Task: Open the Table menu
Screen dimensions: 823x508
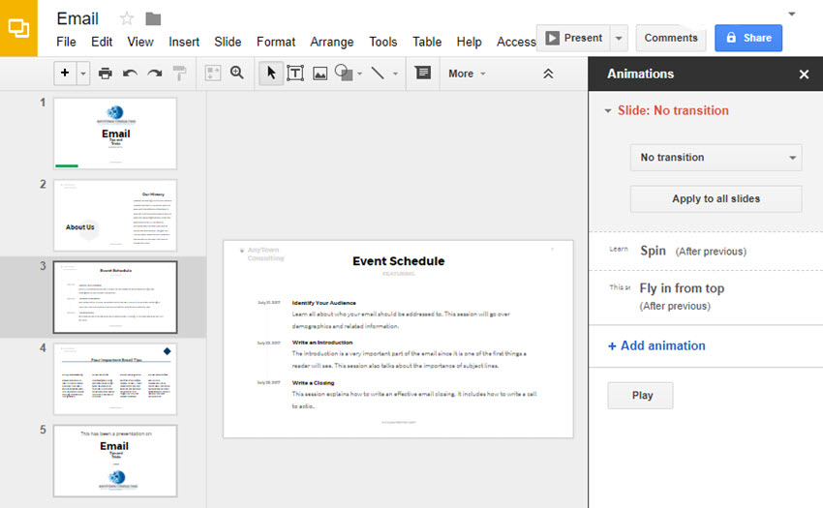Action: point(427,42)
